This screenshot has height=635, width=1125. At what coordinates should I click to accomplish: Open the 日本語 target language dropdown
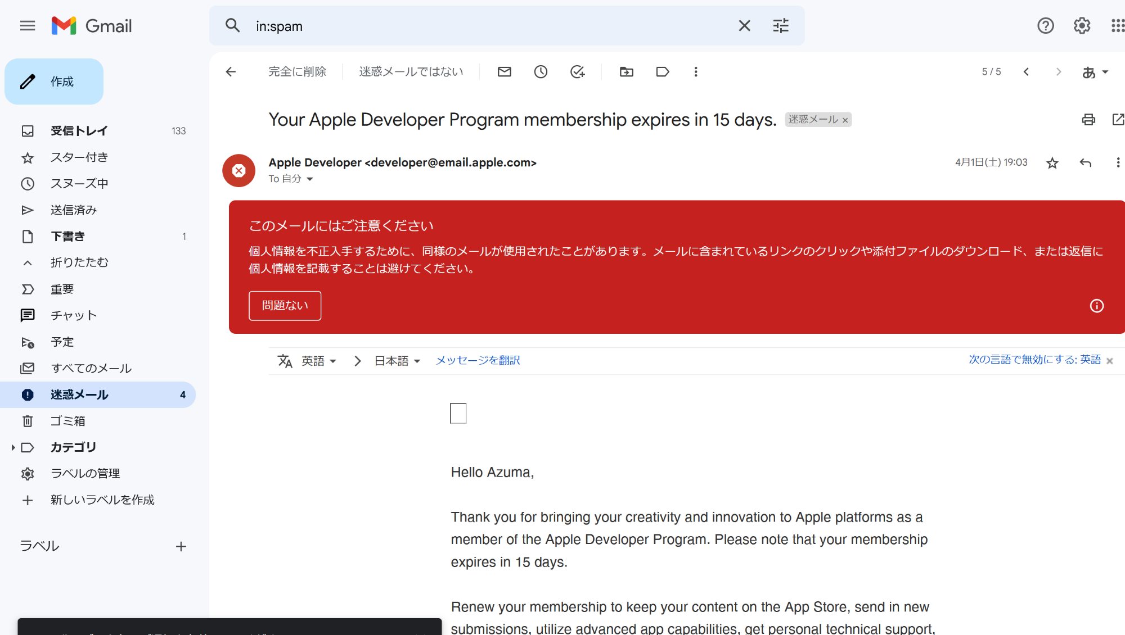coord(398,361)
